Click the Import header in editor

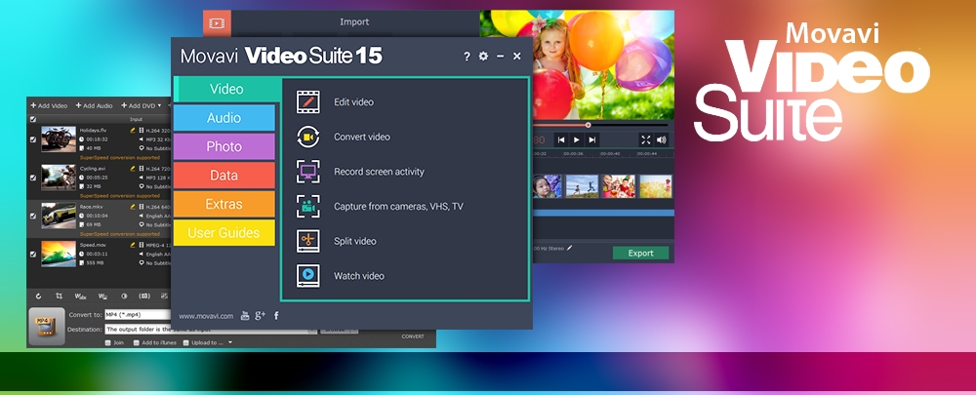[354, 21]
